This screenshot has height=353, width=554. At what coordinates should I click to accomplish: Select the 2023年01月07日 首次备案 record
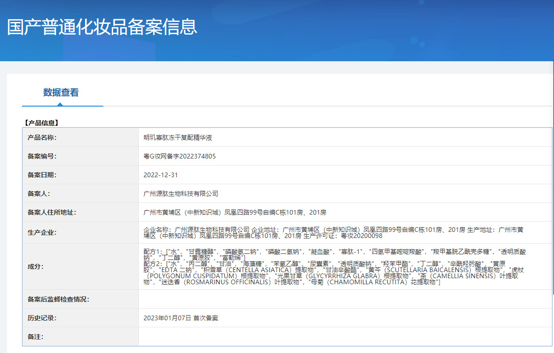[180, 318]
